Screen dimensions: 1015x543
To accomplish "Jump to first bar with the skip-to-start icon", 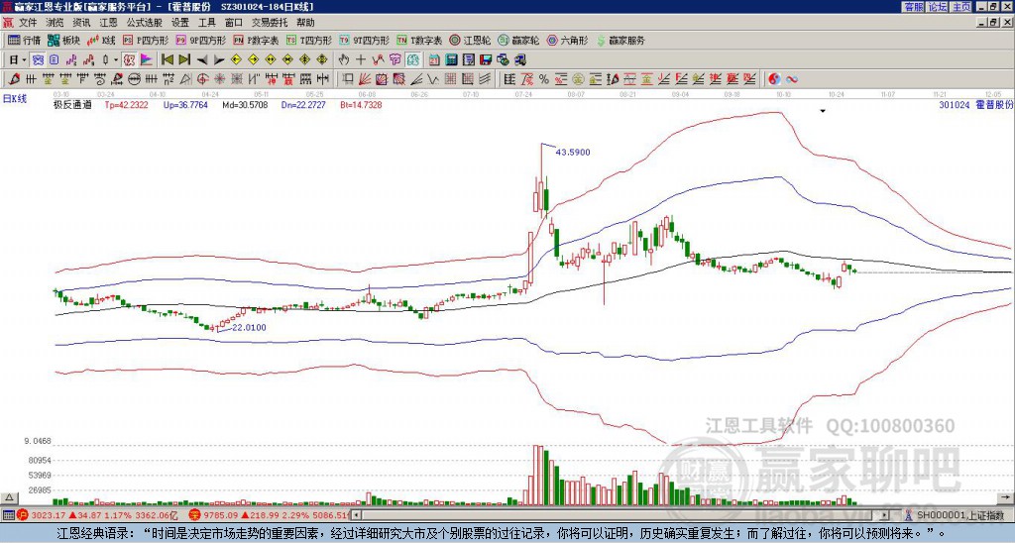I will click(168, 60).
